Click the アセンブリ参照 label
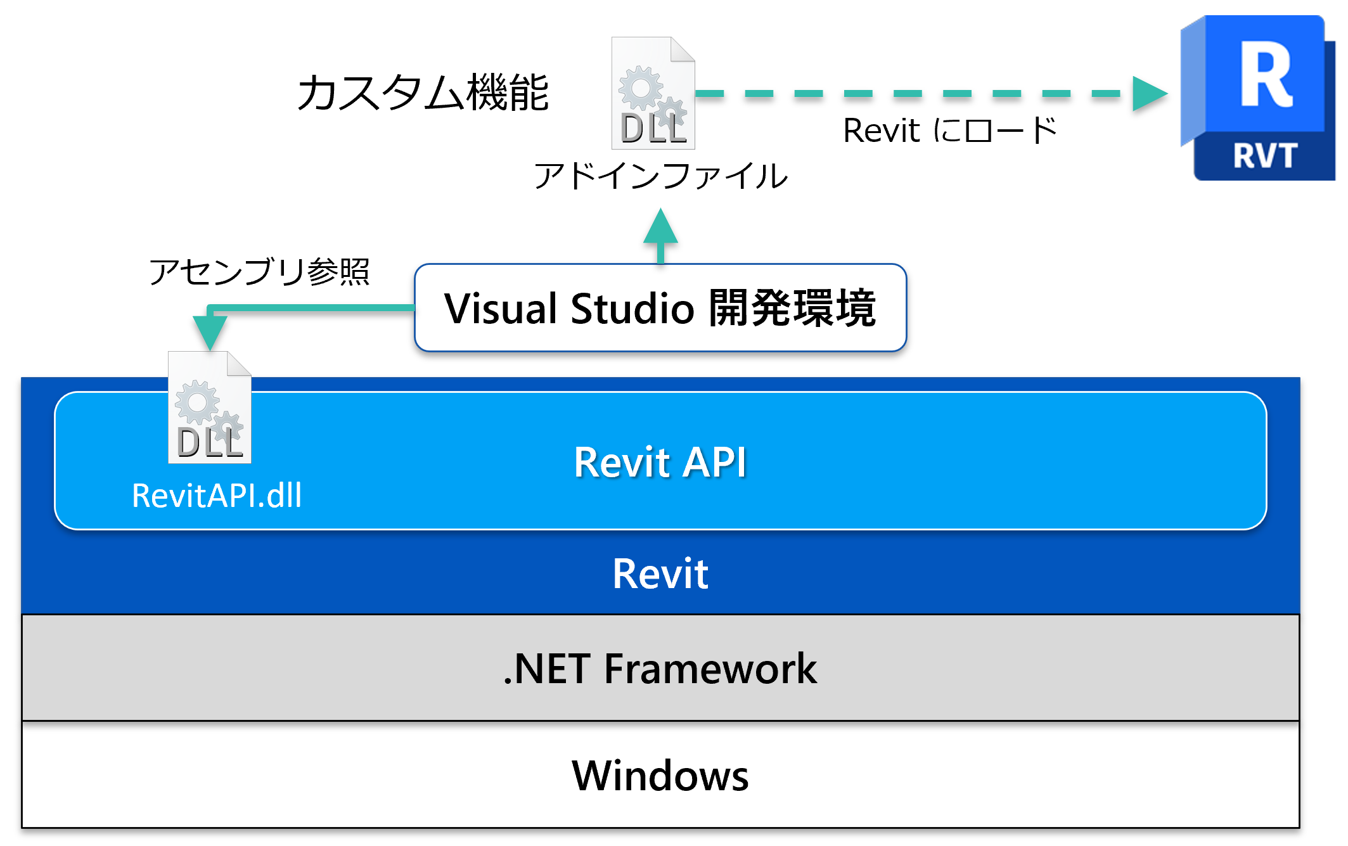1348x846 pixels. [259, 272]
